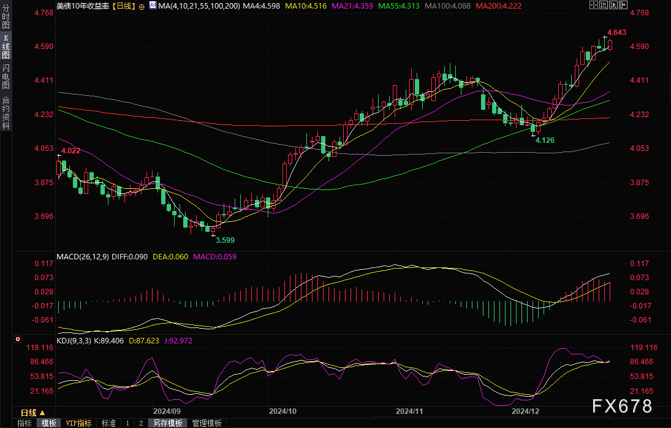The image size is (671, 428).
Task: Click the 另存模板 button
Action: coord(167,423)
